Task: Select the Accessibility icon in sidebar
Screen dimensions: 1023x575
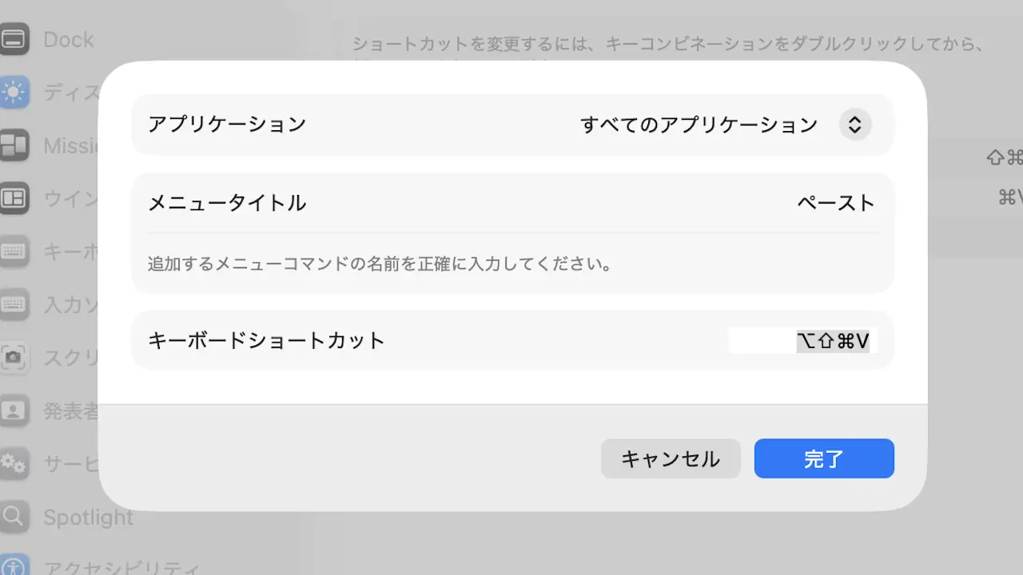Action: click(14, 565)
